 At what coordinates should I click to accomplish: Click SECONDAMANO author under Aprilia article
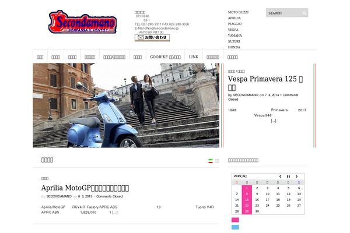(59, 196)
